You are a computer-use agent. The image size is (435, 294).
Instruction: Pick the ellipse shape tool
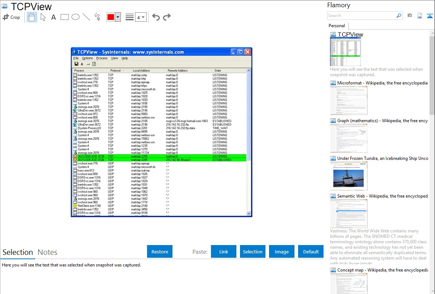[x=76, y=17]
